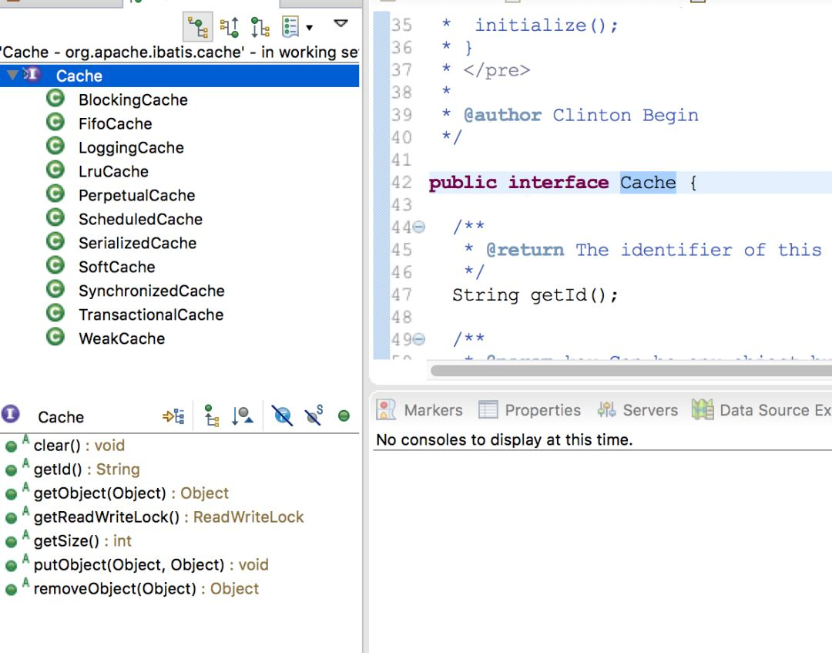Click the getId() declaration in editor
832x653 pixels.
[x=535, y=295]
